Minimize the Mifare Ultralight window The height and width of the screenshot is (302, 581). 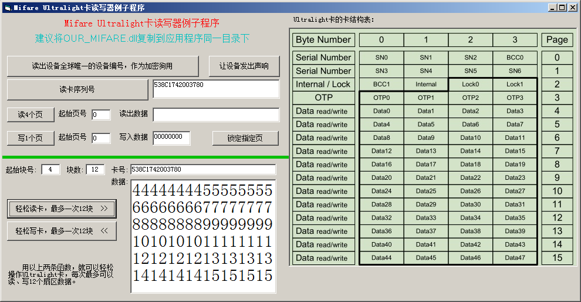pos(552,8)
